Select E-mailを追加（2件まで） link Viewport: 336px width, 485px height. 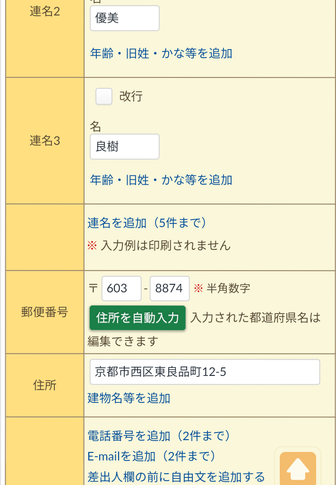(152, 456)
